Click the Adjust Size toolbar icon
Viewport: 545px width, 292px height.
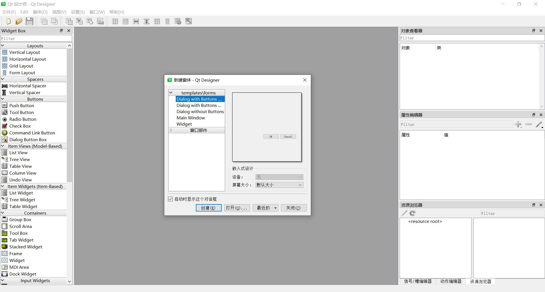pyautogui.click(x=188, y=21)
